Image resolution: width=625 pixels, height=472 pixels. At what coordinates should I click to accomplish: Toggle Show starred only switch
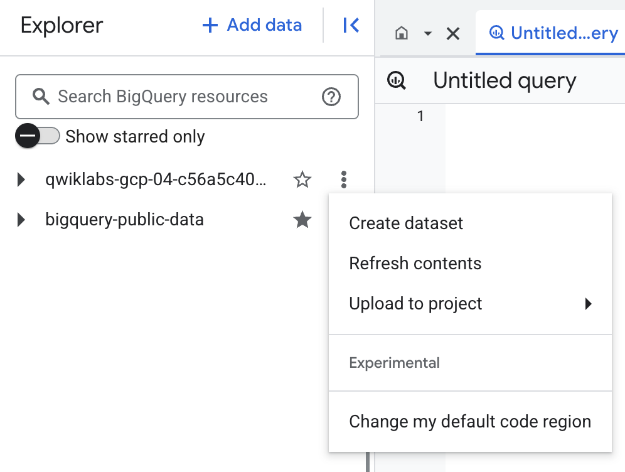click(x=38, y=136)
